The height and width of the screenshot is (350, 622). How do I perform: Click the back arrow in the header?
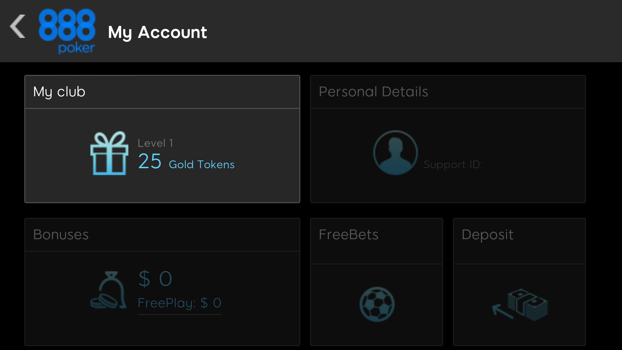17,26
